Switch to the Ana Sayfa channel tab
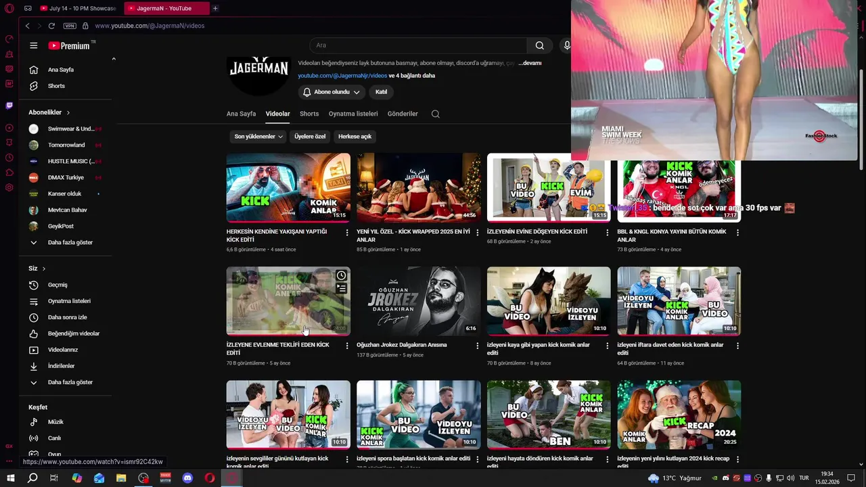Viewport: 866px width, 487px height. (241, 114)
